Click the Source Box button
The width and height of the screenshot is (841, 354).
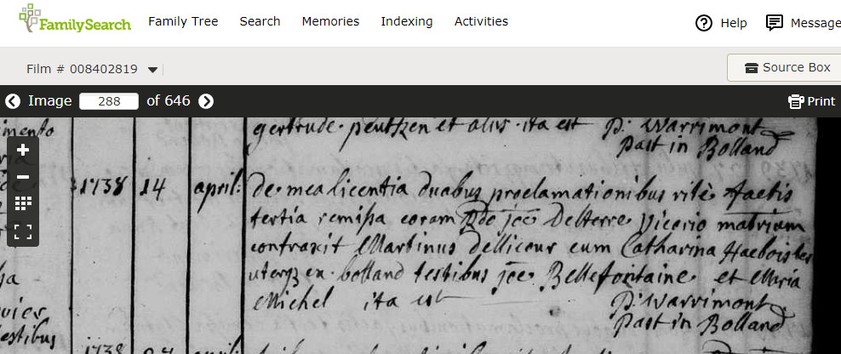point(785,67)
